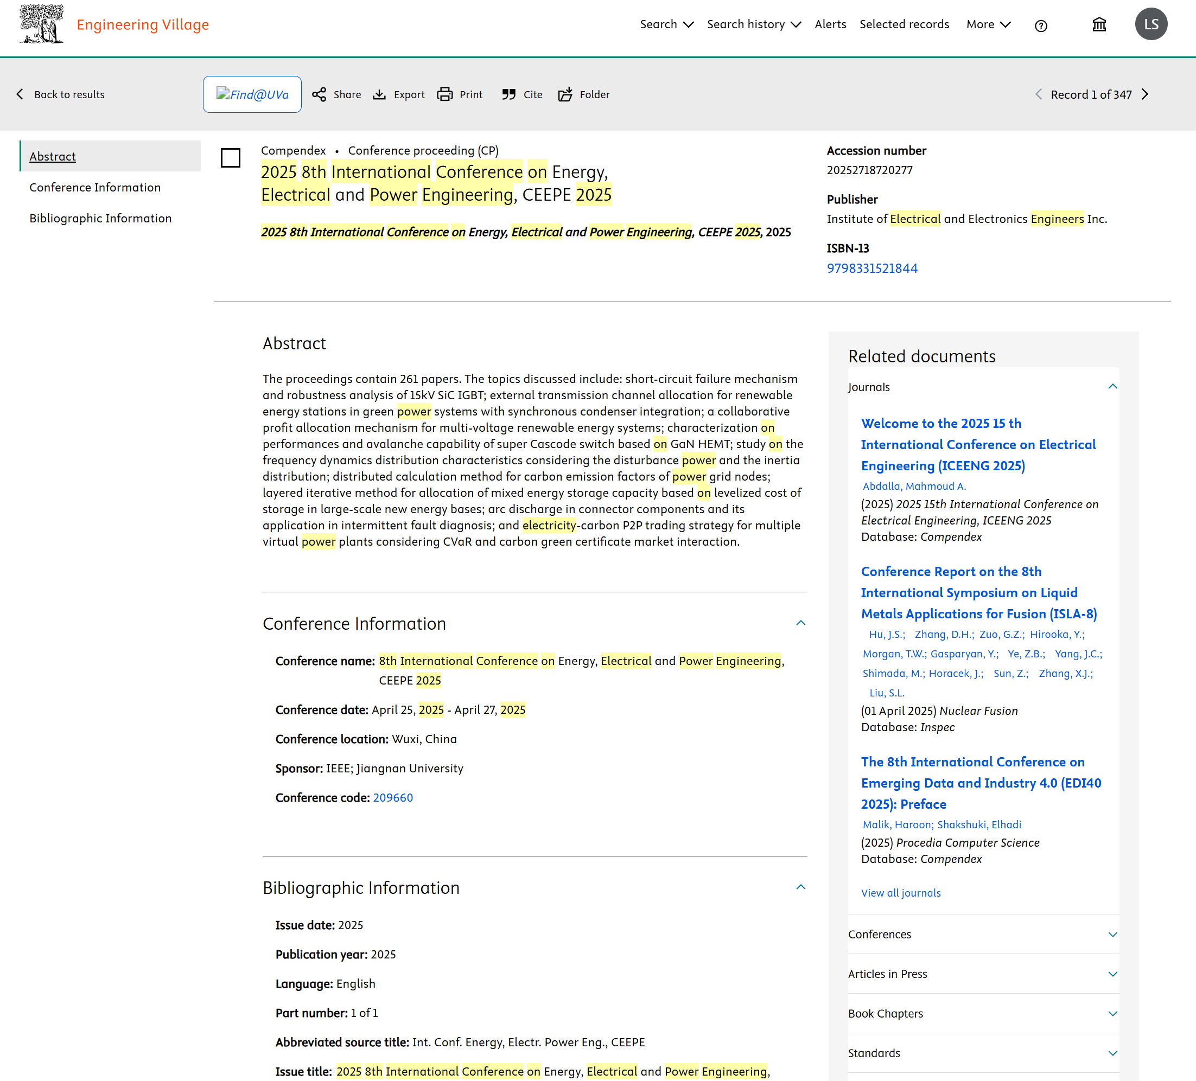The image size is (1196, 1081).
Task: Expand the Book Chapters section
Action: click(1112, 1013)
